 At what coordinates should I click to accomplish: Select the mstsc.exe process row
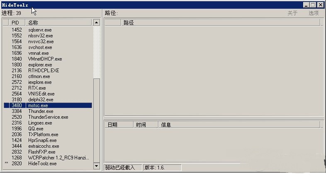[x=48, y=105]
